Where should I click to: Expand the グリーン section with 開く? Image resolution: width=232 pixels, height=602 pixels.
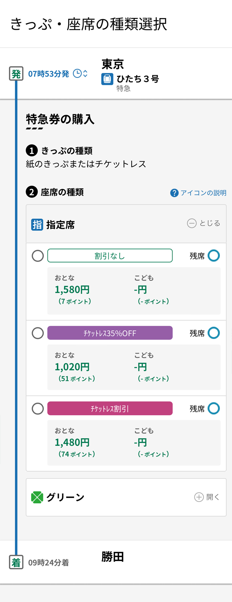[x=207, y=497]
